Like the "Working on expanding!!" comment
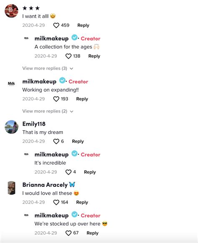This screenshot has width=198, height=243. tap(56, 99)
